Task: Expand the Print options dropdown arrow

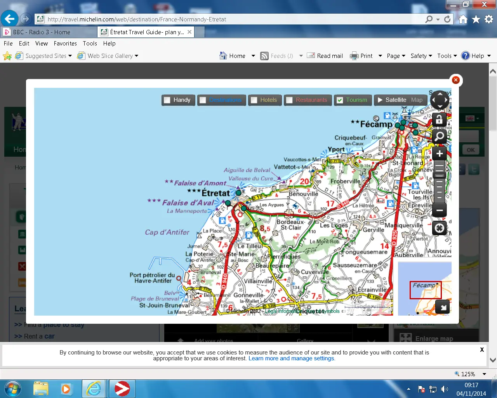Action: [380, 56]
